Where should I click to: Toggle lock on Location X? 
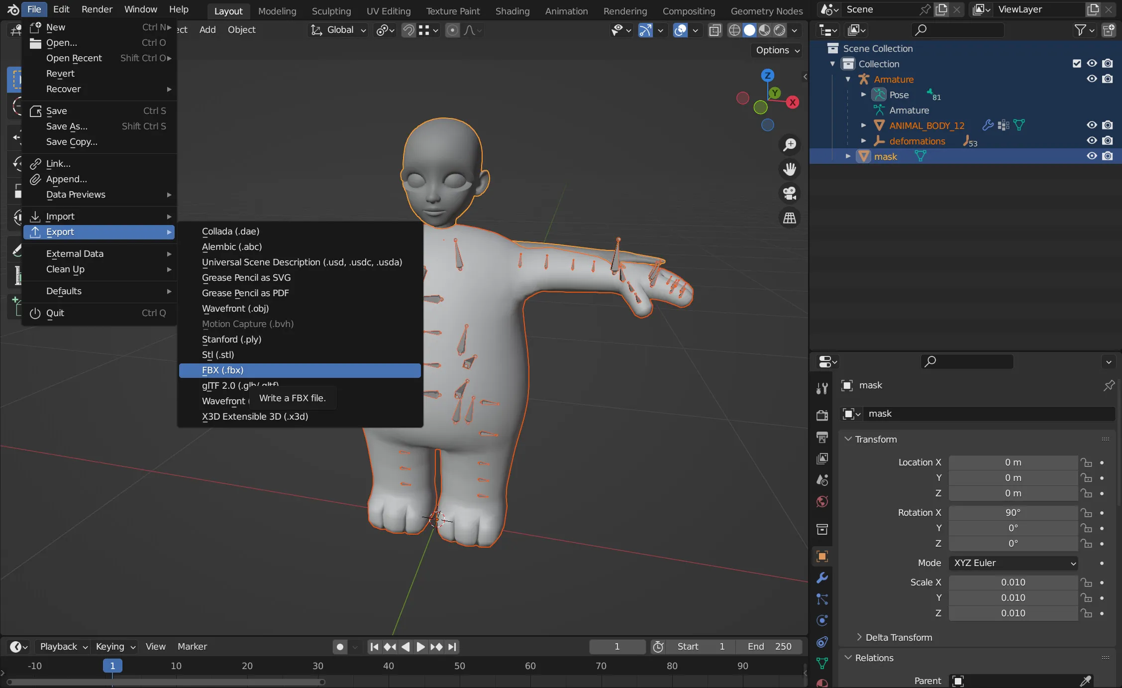point(1086,462)
